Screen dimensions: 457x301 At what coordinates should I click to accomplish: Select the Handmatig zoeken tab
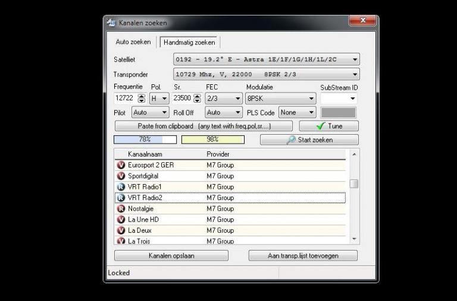pos(189,43)
